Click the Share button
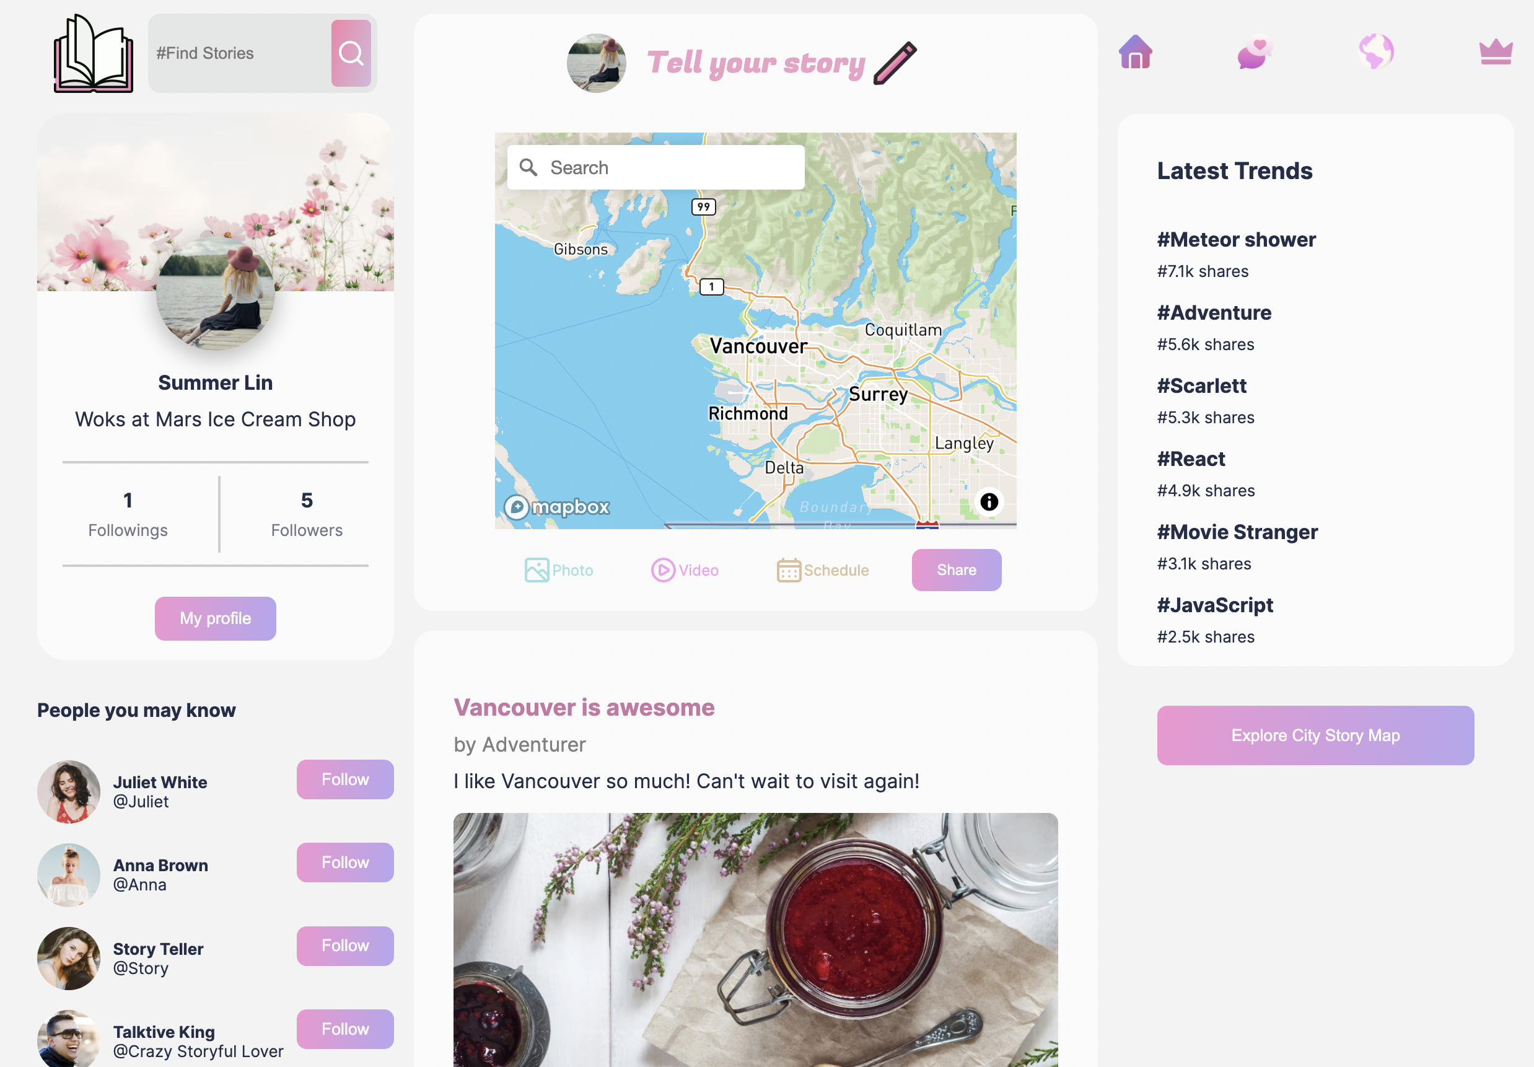The height and width of the screenshot is (1067, 1534). (956, 570)
